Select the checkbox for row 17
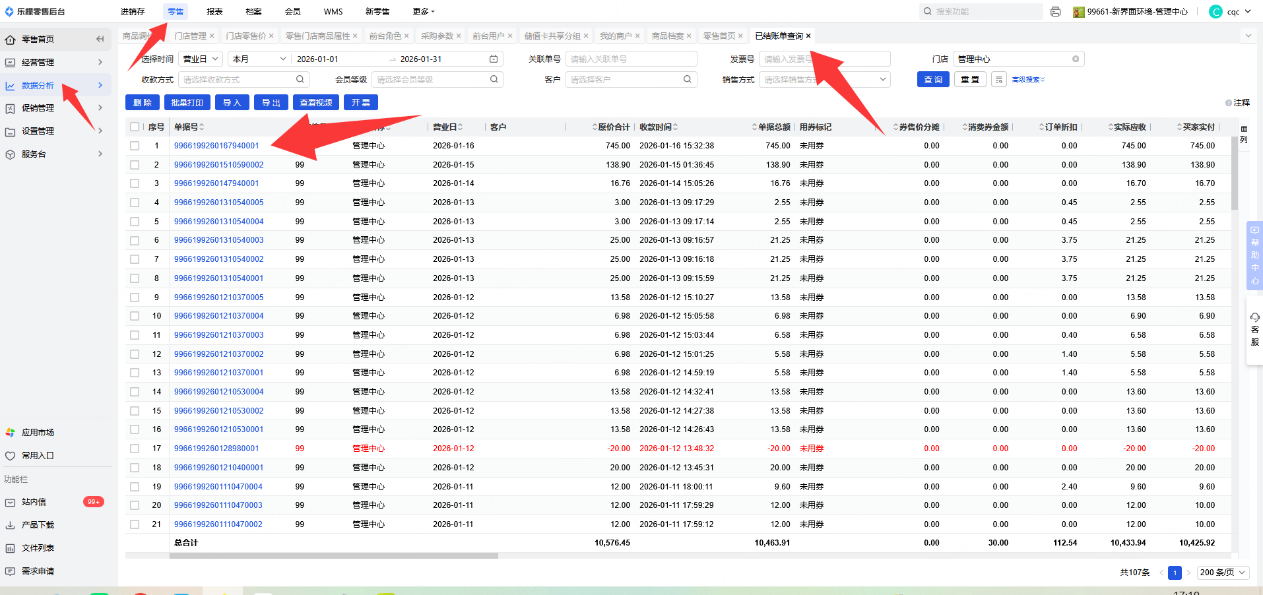This screenshot has width=1263, height=595. (x=135, y=449)
